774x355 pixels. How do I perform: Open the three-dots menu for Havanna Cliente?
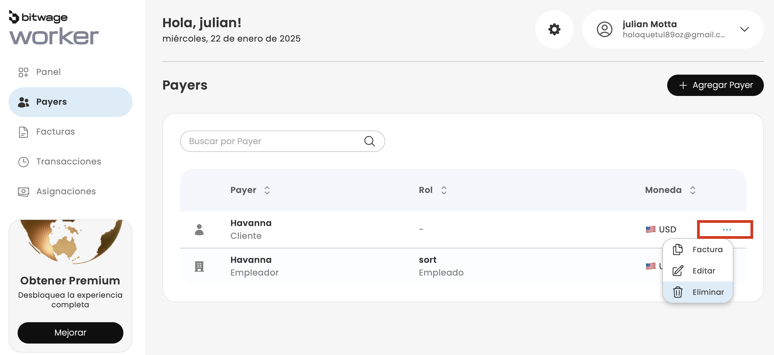[726, 230]
